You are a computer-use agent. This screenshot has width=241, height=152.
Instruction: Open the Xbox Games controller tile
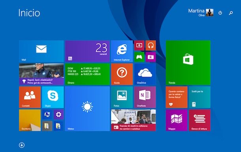pos(139,57)
